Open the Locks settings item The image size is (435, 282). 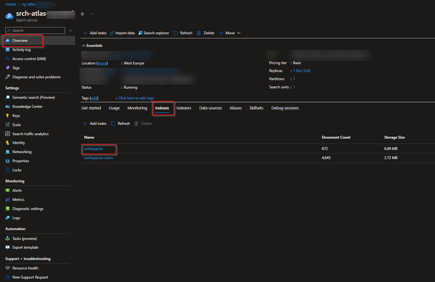[x=17, y=170]
